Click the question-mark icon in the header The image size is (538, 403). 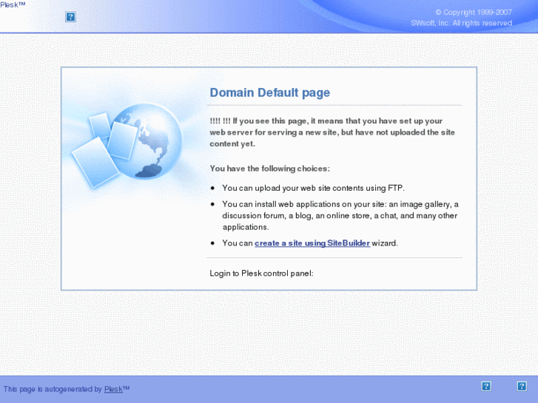70,16
